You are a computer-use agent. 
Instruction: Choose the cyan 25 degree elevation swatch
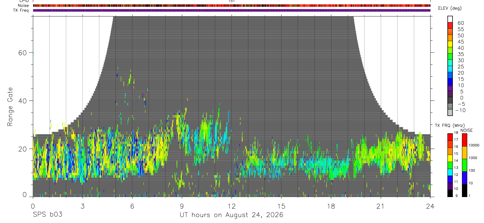(x=450, y=69)
